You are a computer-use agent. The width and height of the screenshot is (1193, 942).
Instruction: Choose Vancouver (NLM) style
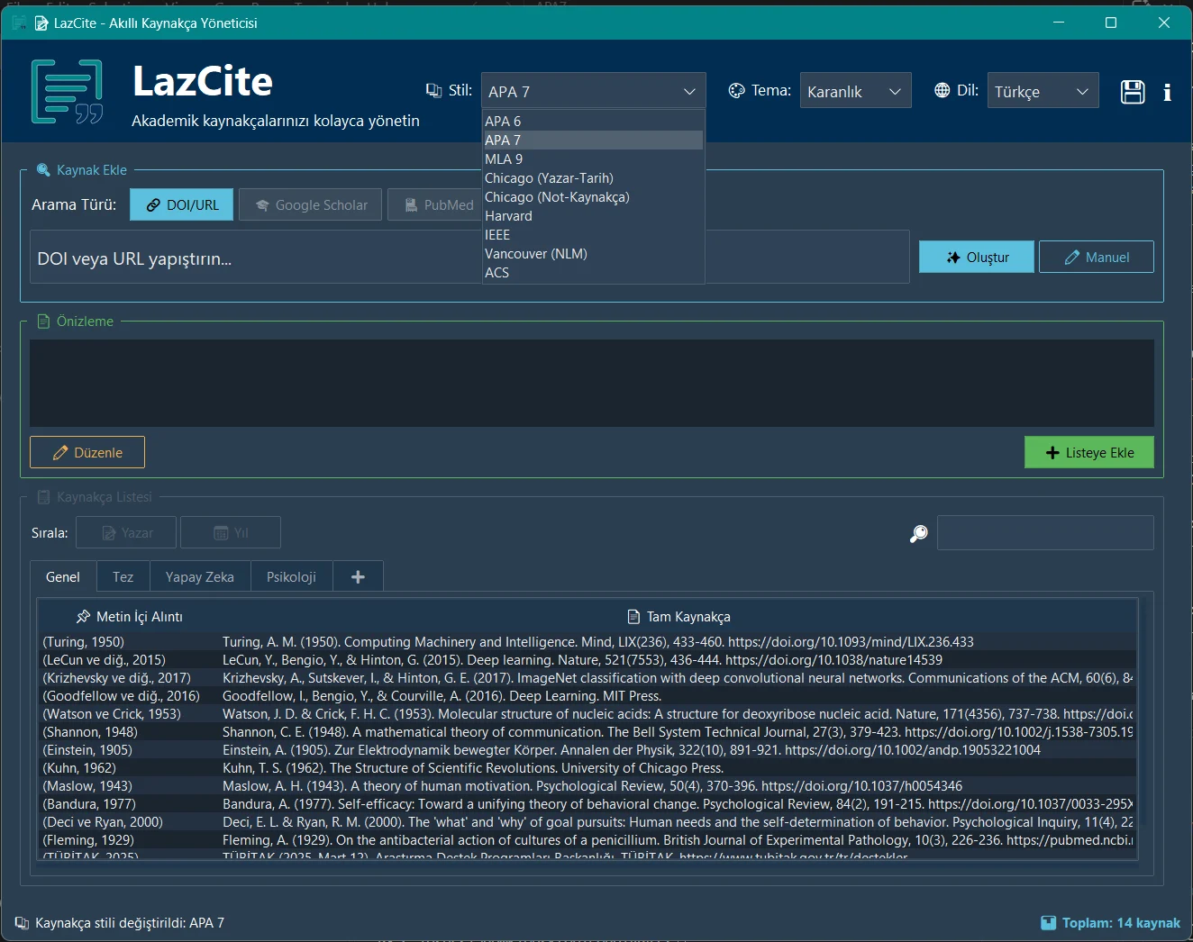[593, 253]
